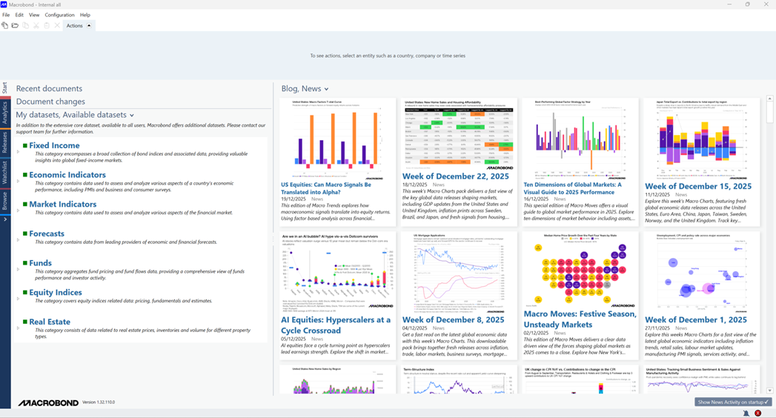Click the paste clipboard toolbar icon
The image size is (776, 418).
(47, 25)
